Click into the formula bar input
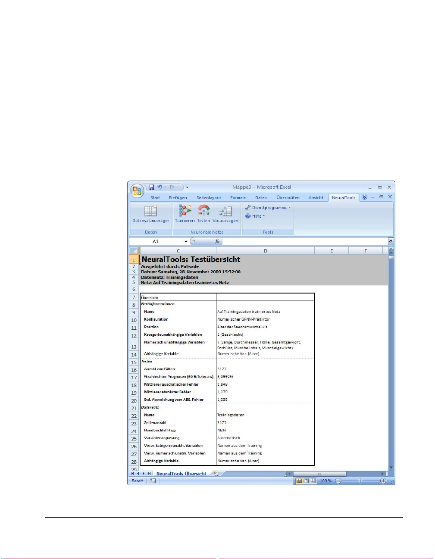Image resolution: width=435 pixels, height=559 pixels. coord(305,241)
